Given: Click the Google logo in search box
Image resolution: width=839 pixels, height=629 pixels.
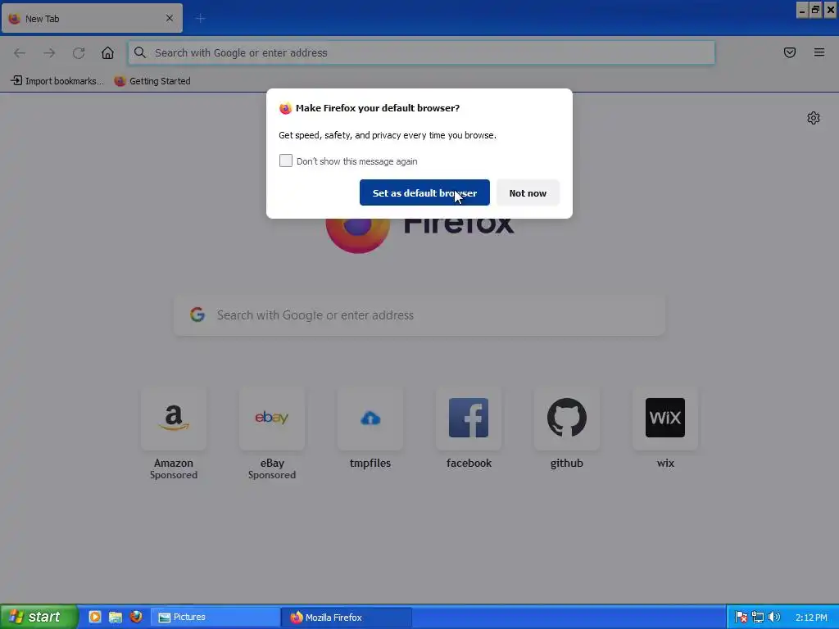Looking at the screenshot, I should coord(197,314).
